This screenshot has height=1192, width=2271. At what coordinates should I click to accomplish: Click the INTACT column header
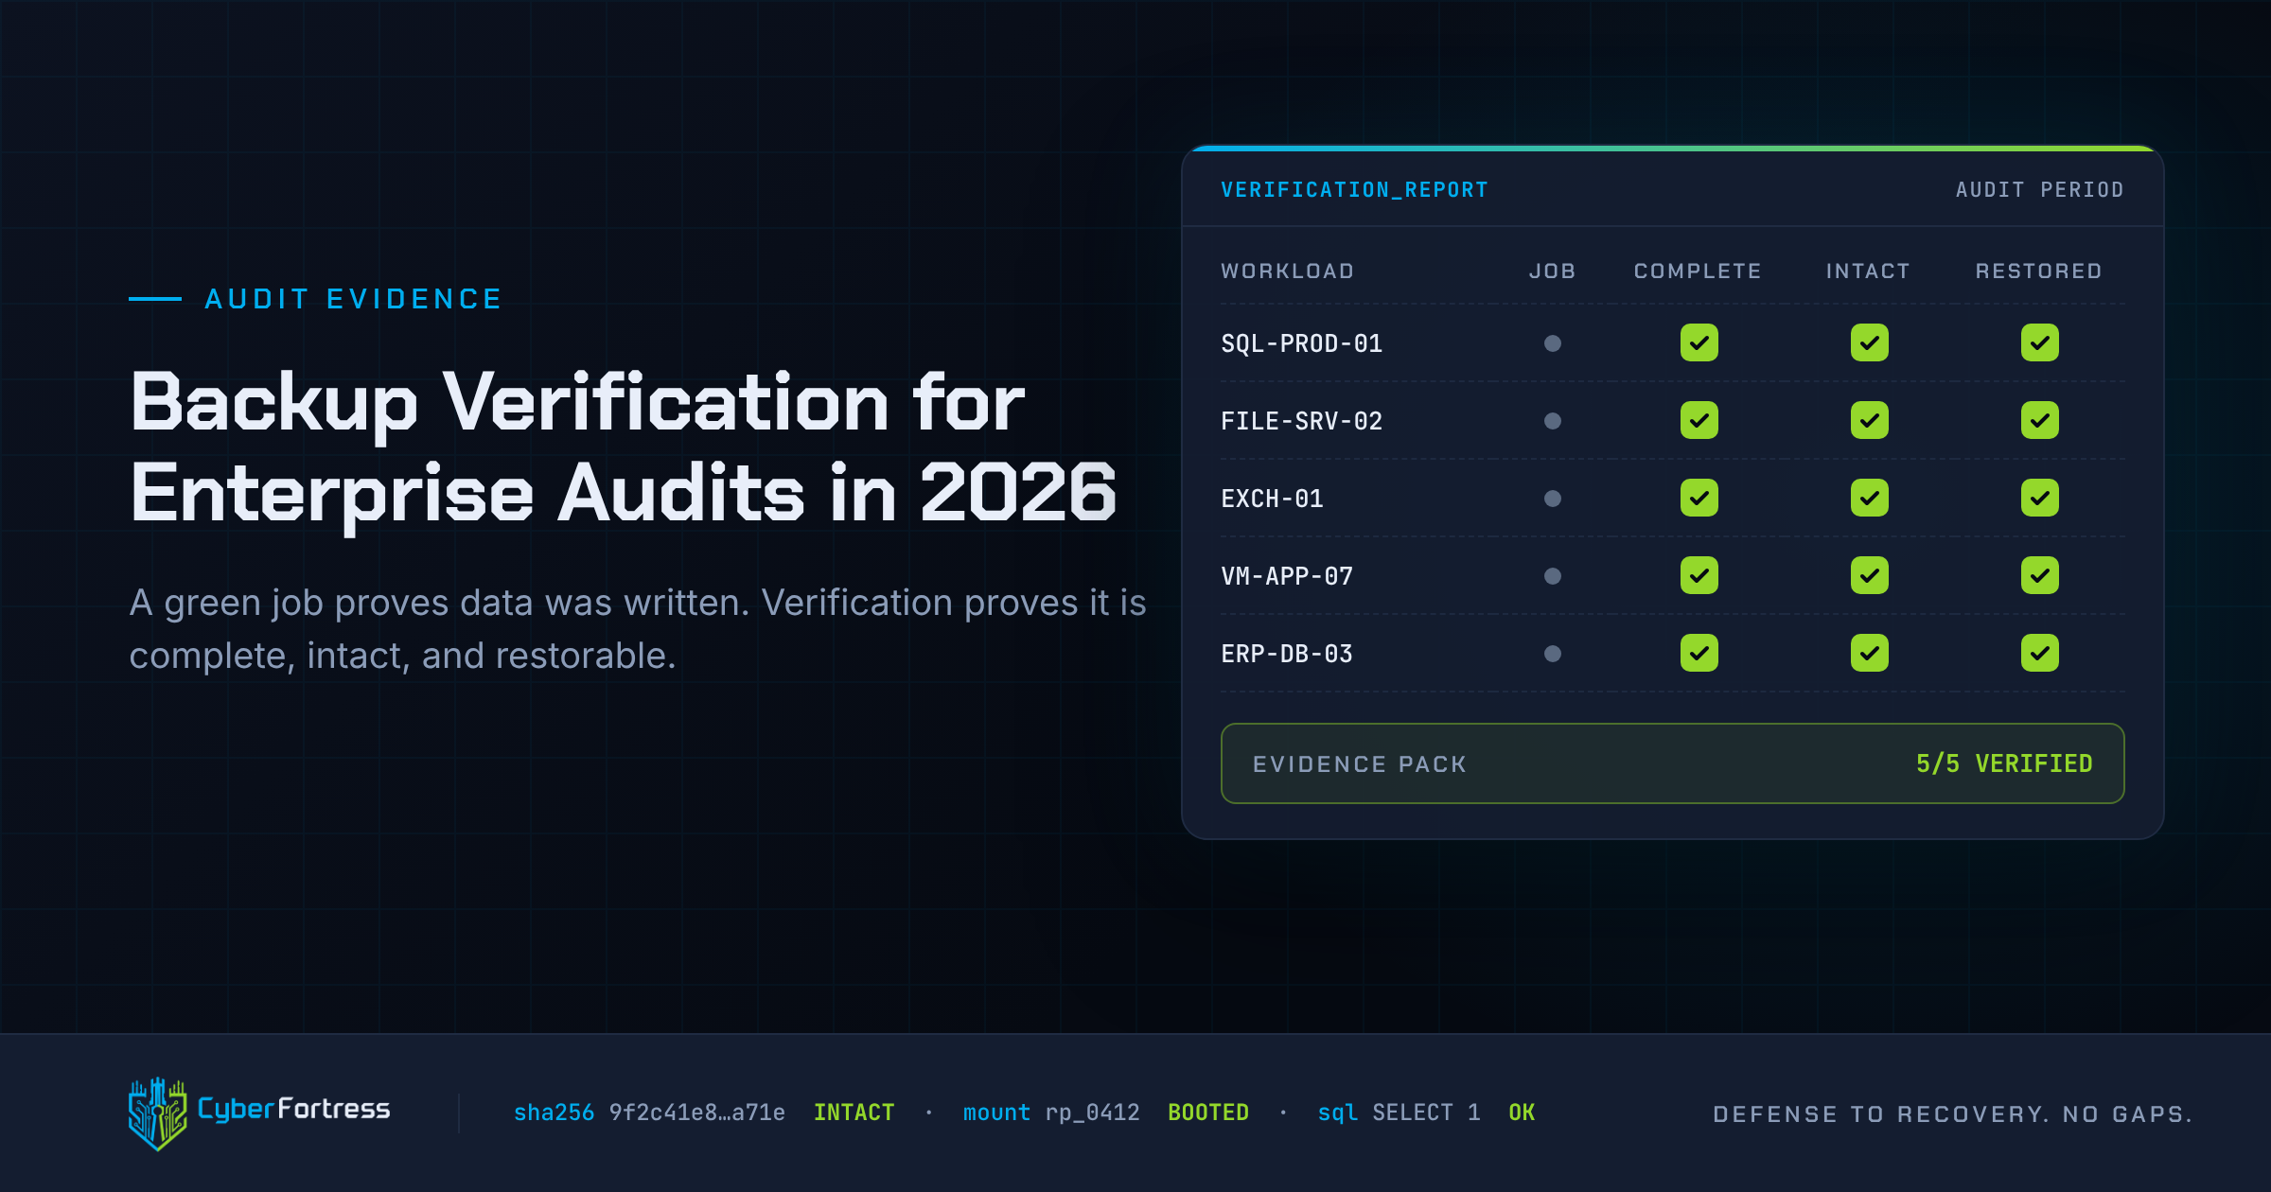pos(1869,272)
